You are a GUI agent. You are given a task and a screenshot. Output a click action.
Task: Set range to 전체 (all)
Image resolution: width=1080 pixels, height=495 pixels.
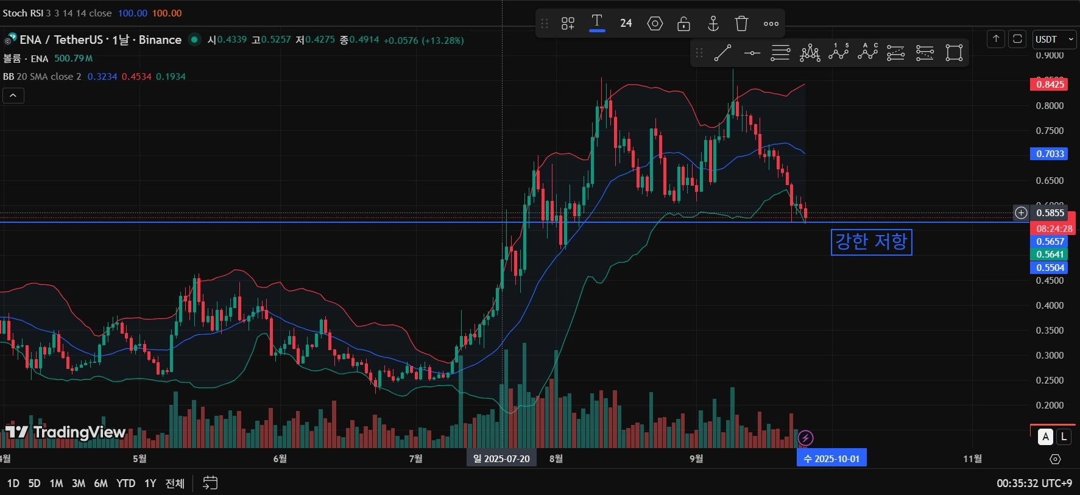pos(175,483)
